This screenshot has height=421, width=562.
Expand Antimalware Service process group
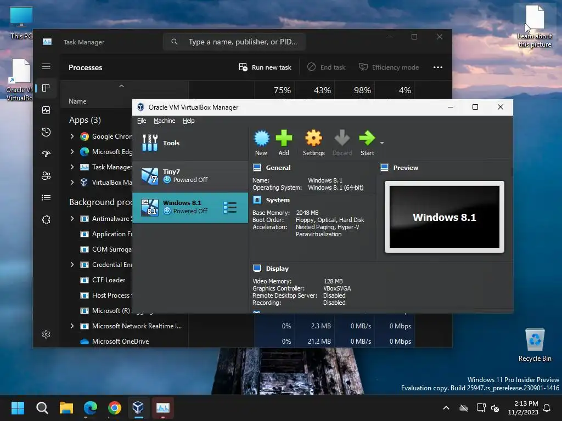coord(72,218)
